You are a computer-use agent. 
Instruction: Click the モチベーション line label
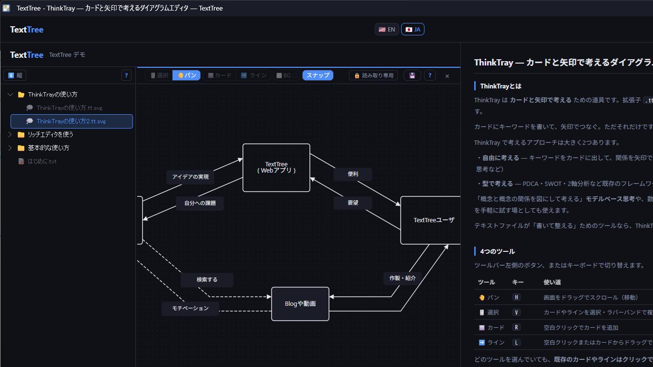click(x=190, y=309)
